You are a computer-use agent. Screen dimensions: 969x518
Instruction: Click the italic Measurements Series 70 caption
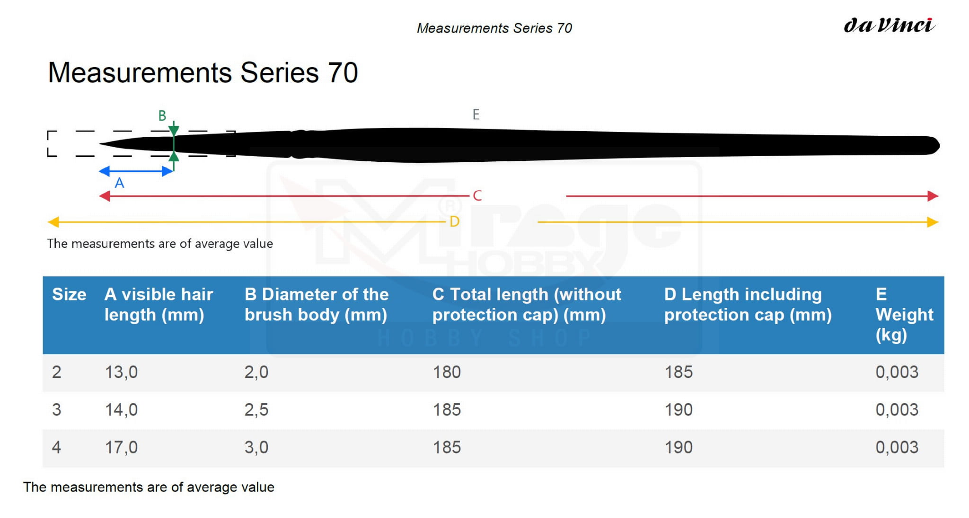click(x=494, y=28)
